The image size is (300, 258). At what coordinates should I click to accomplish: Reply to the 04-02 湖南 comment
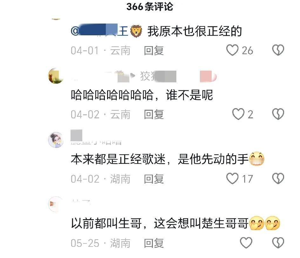pyautogui.click(x=153, y=179)
